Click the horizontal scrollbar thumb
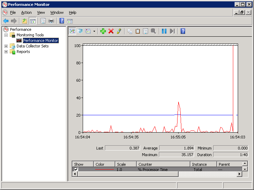 coord(128,174)
